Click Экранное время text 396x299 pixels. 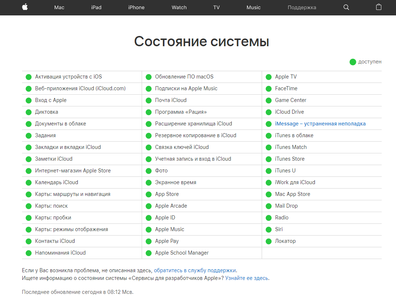(175, 183)
